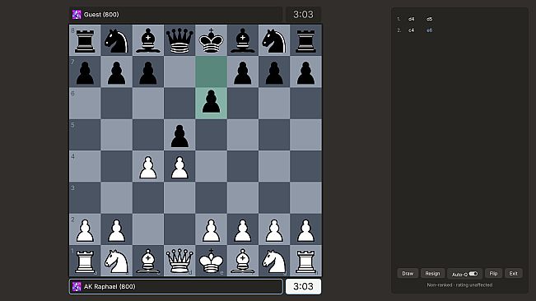Click the Guest (800) player name
Screen dimensions: 536x301
[x=101, y=15]
